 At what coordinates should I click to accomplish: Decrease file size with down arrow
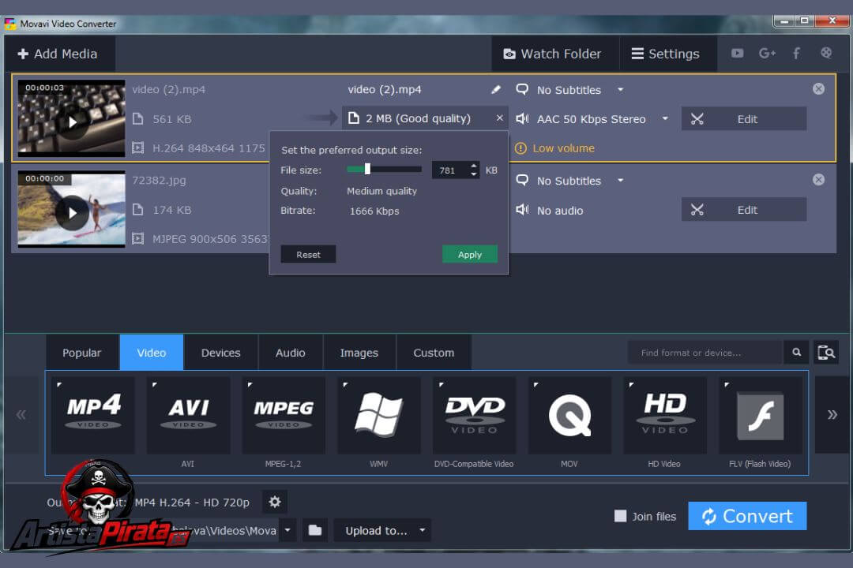pyautogui.click(x=474, y=174)
